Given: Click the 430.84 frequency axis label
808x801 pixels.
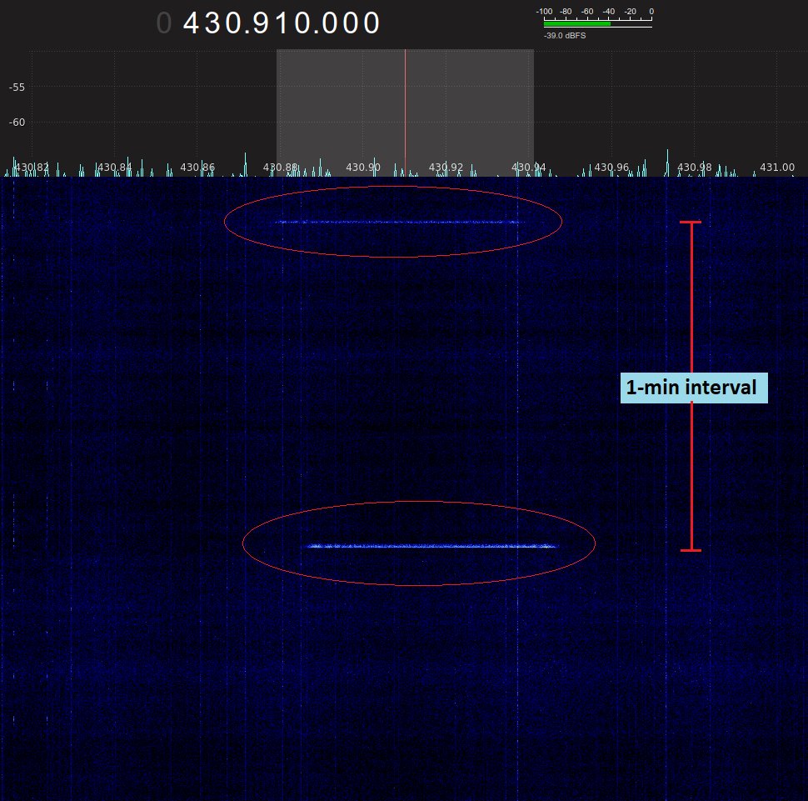Looking at the screenshot, I should [114, 167].
